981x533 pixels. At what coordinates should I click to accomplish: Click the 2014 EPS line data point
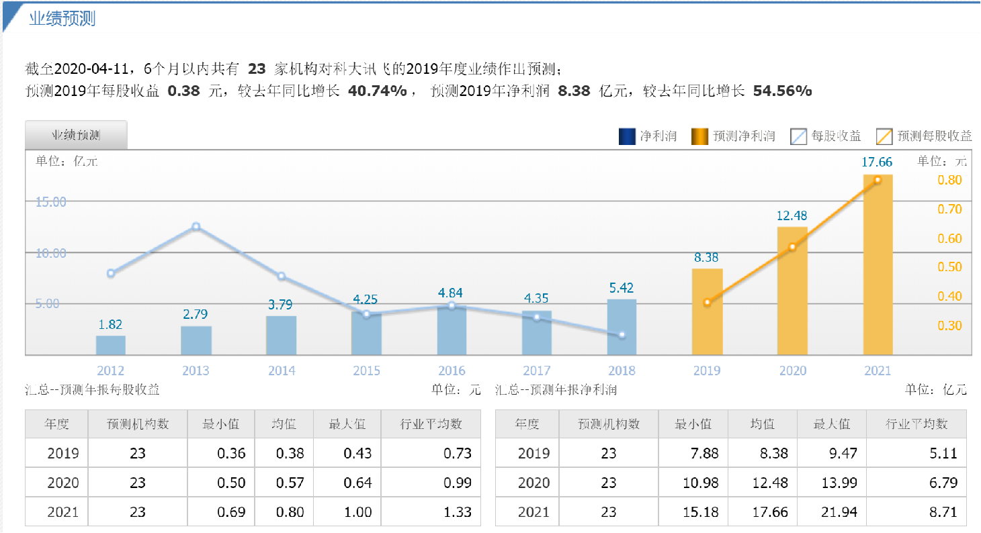282,277
